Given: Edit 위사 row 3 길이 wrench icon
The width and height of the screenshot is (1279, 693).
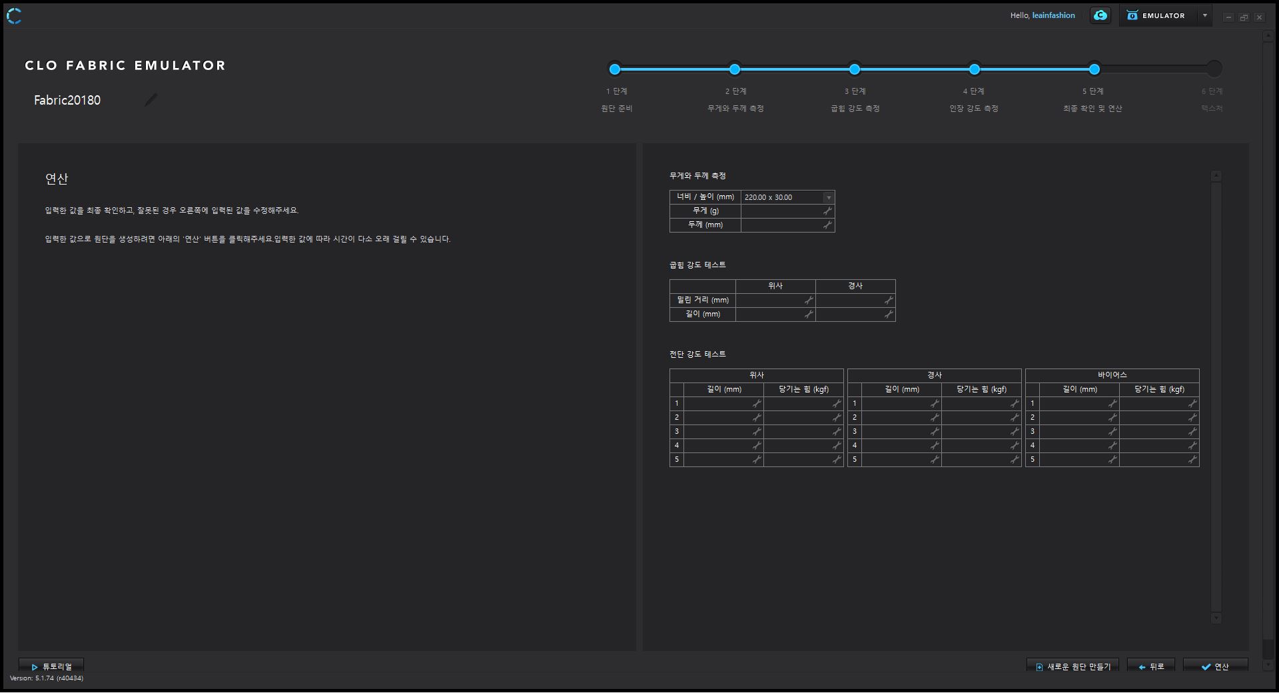Looking at the screenshot, I should 757,431.
